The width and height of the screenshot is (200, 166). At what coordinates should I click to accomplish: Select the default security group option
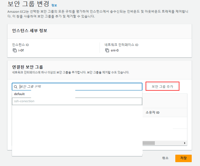[x=77, y=94]
